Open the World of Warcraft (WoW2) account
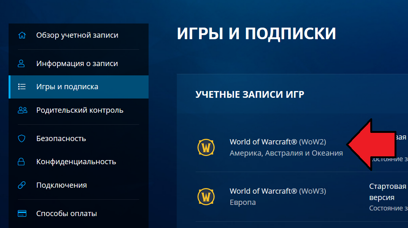The image size is (408, 228). point(278,142)
